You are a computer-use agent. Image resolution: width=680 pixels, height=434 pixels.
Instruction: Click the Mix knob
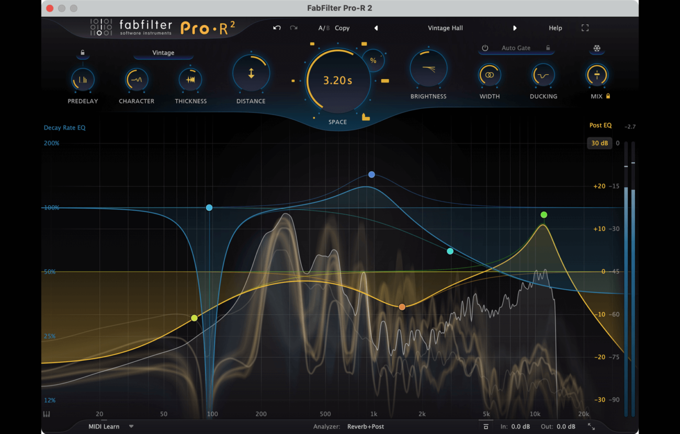[596, 75]
